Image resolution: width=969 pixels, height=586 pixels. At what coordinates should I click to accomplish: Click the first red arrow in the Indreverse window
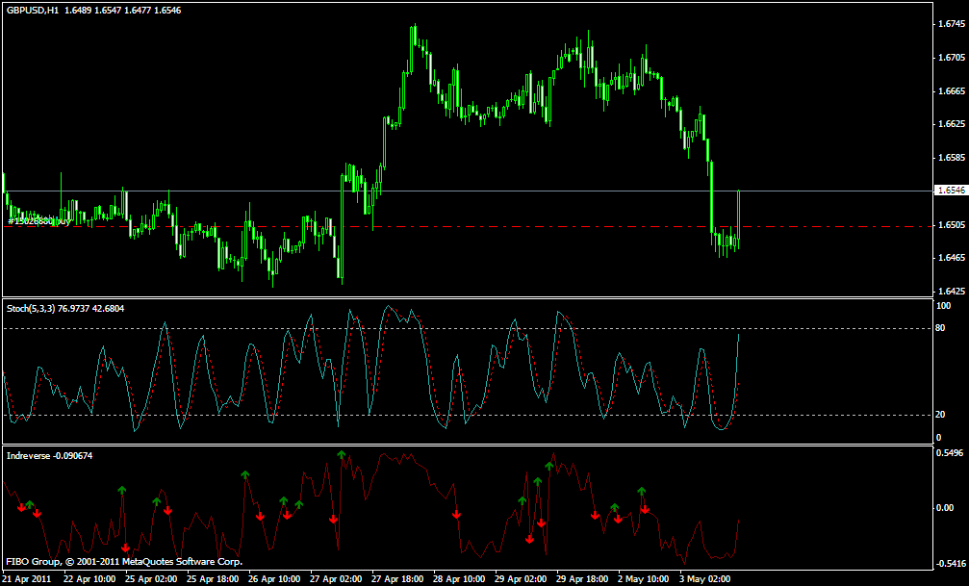(x=21, y=506)
